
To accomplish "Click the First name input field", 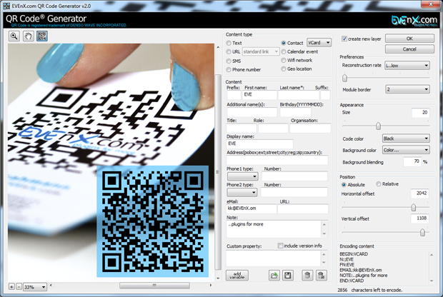I will pos(260,94).
